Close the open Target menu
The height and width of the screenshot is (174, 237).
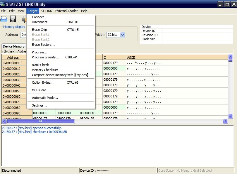pyautogui.click(x=33, y=11)
